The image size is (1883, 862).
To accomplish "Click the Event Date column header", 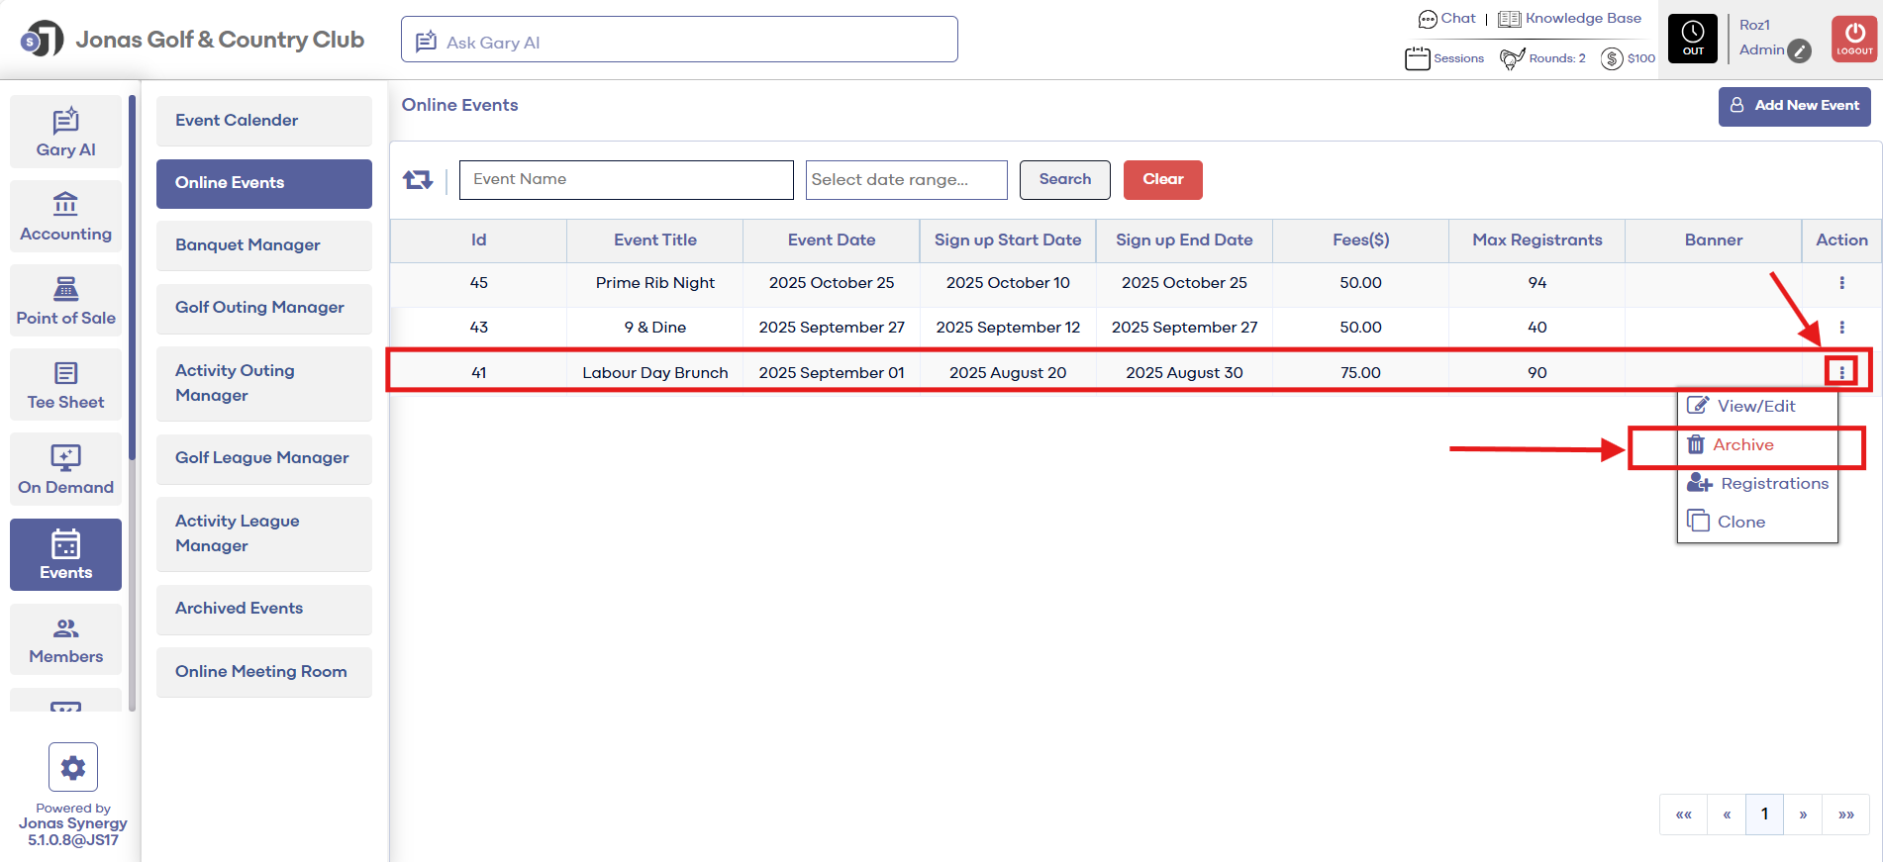I will 832,240.
